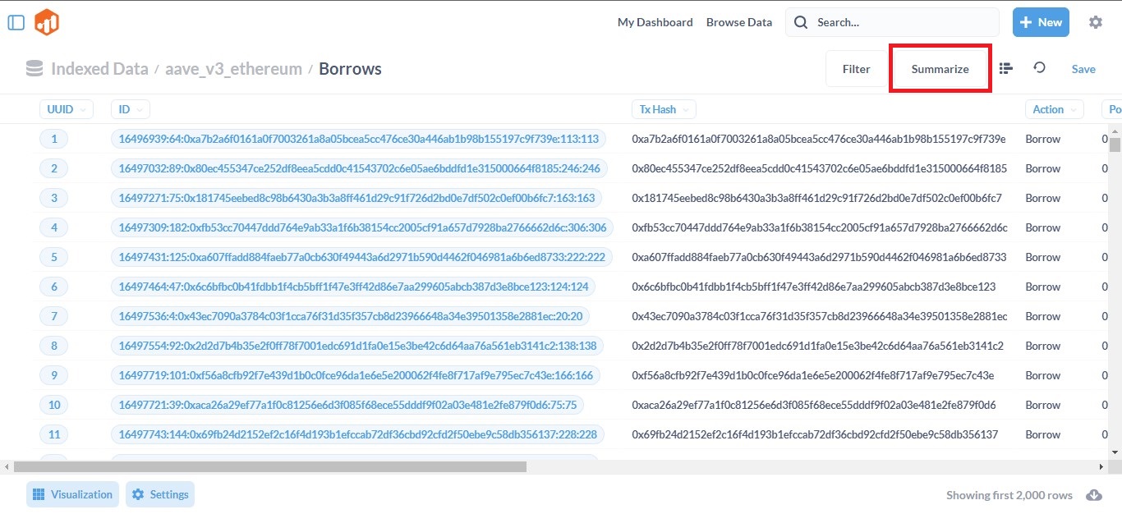Open the notebook editor icon
This screenshot has height=514, width=1122.
click(1005, 69)
